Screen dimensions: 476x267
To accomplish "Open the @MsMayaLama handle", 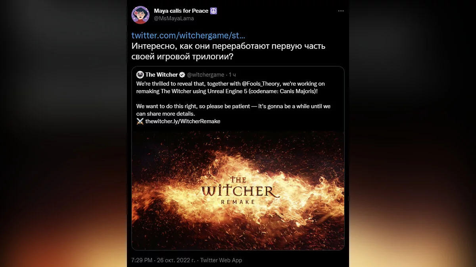I will pyautogui.click(x=171, y=18).
